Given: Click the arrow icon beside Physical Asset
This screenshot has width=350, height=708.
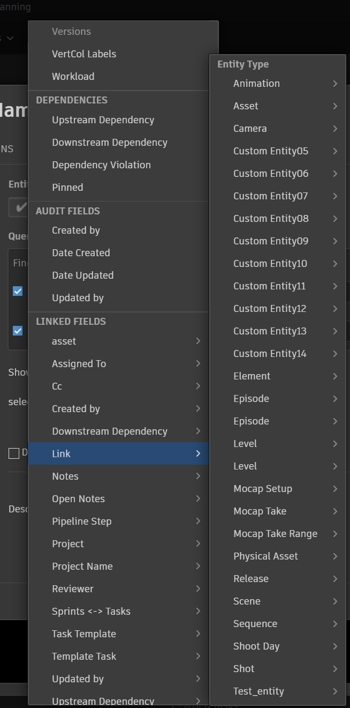Looking at the screenshot, I should 335,556.
